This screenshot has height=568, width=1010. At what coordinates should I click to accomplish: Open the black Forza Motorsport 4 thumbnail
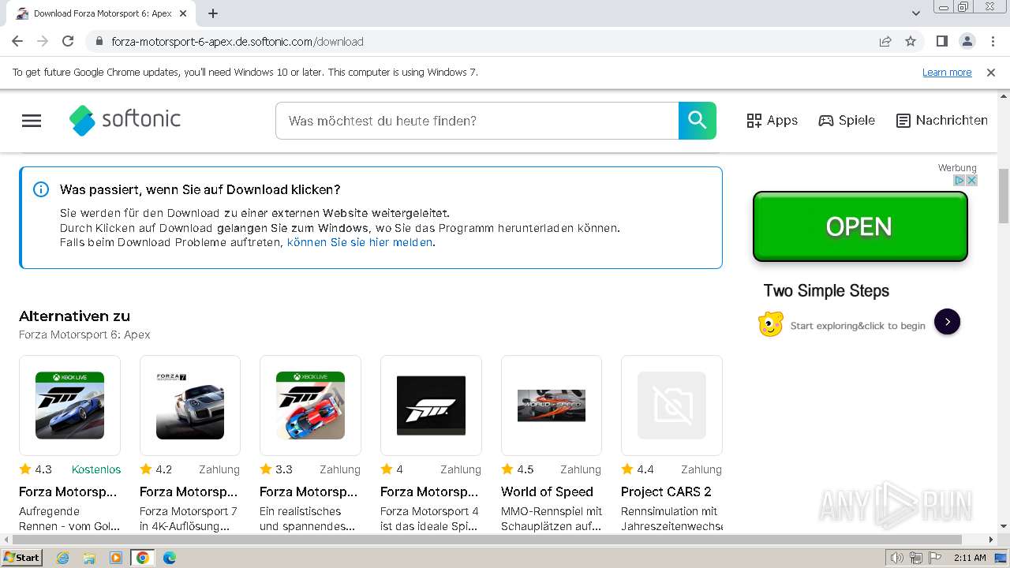coord(431,405)
